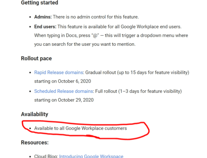207x158 pixels.
Task: Click the no admin control sentence
Action: (x=96, y=17)
